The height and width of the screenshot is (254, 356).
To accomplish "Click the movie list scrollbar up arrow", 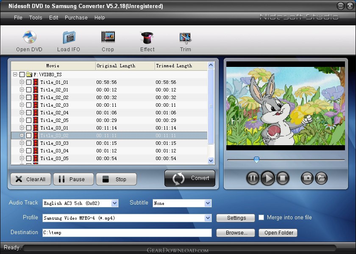I will pyautogui.click(x=211, y=65).
